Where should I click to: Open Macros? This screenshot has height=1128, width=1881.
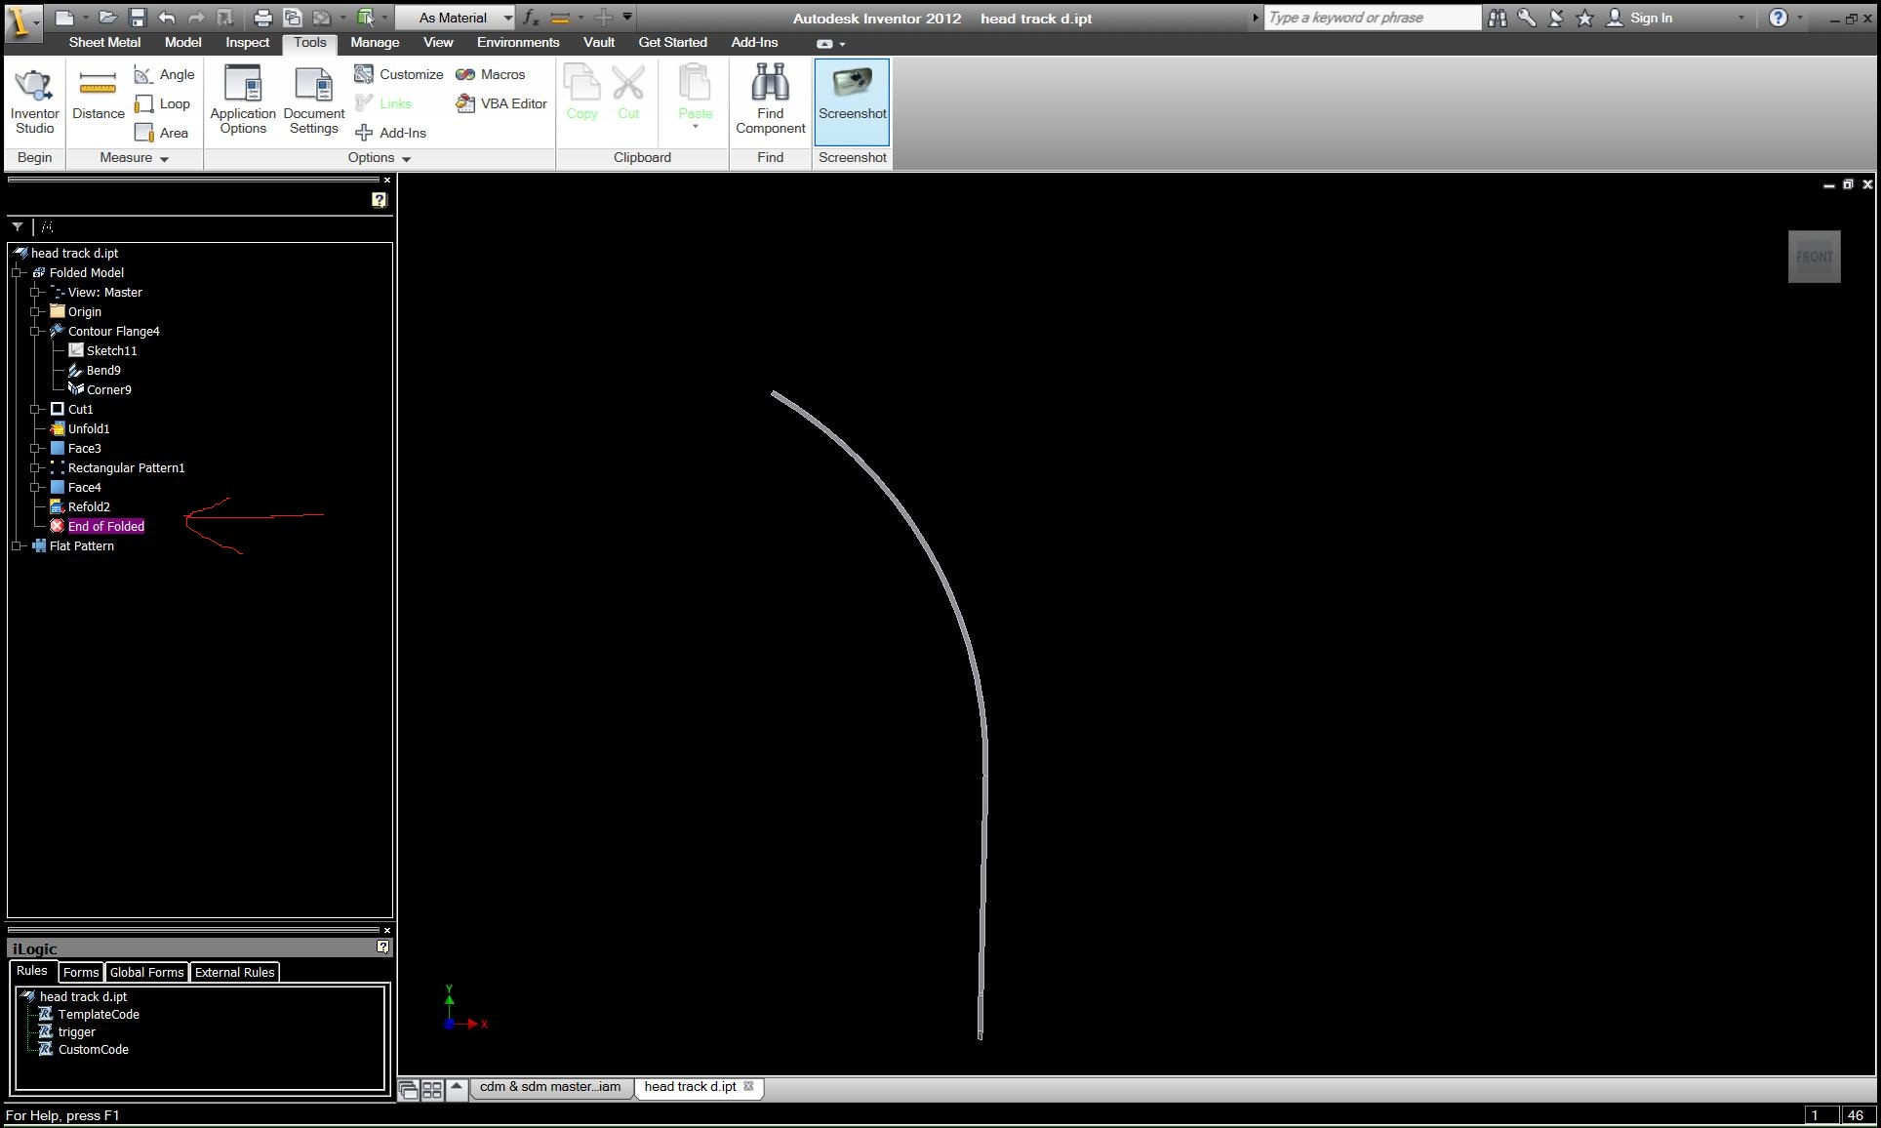pyautogui.click(x=490, y=74)
